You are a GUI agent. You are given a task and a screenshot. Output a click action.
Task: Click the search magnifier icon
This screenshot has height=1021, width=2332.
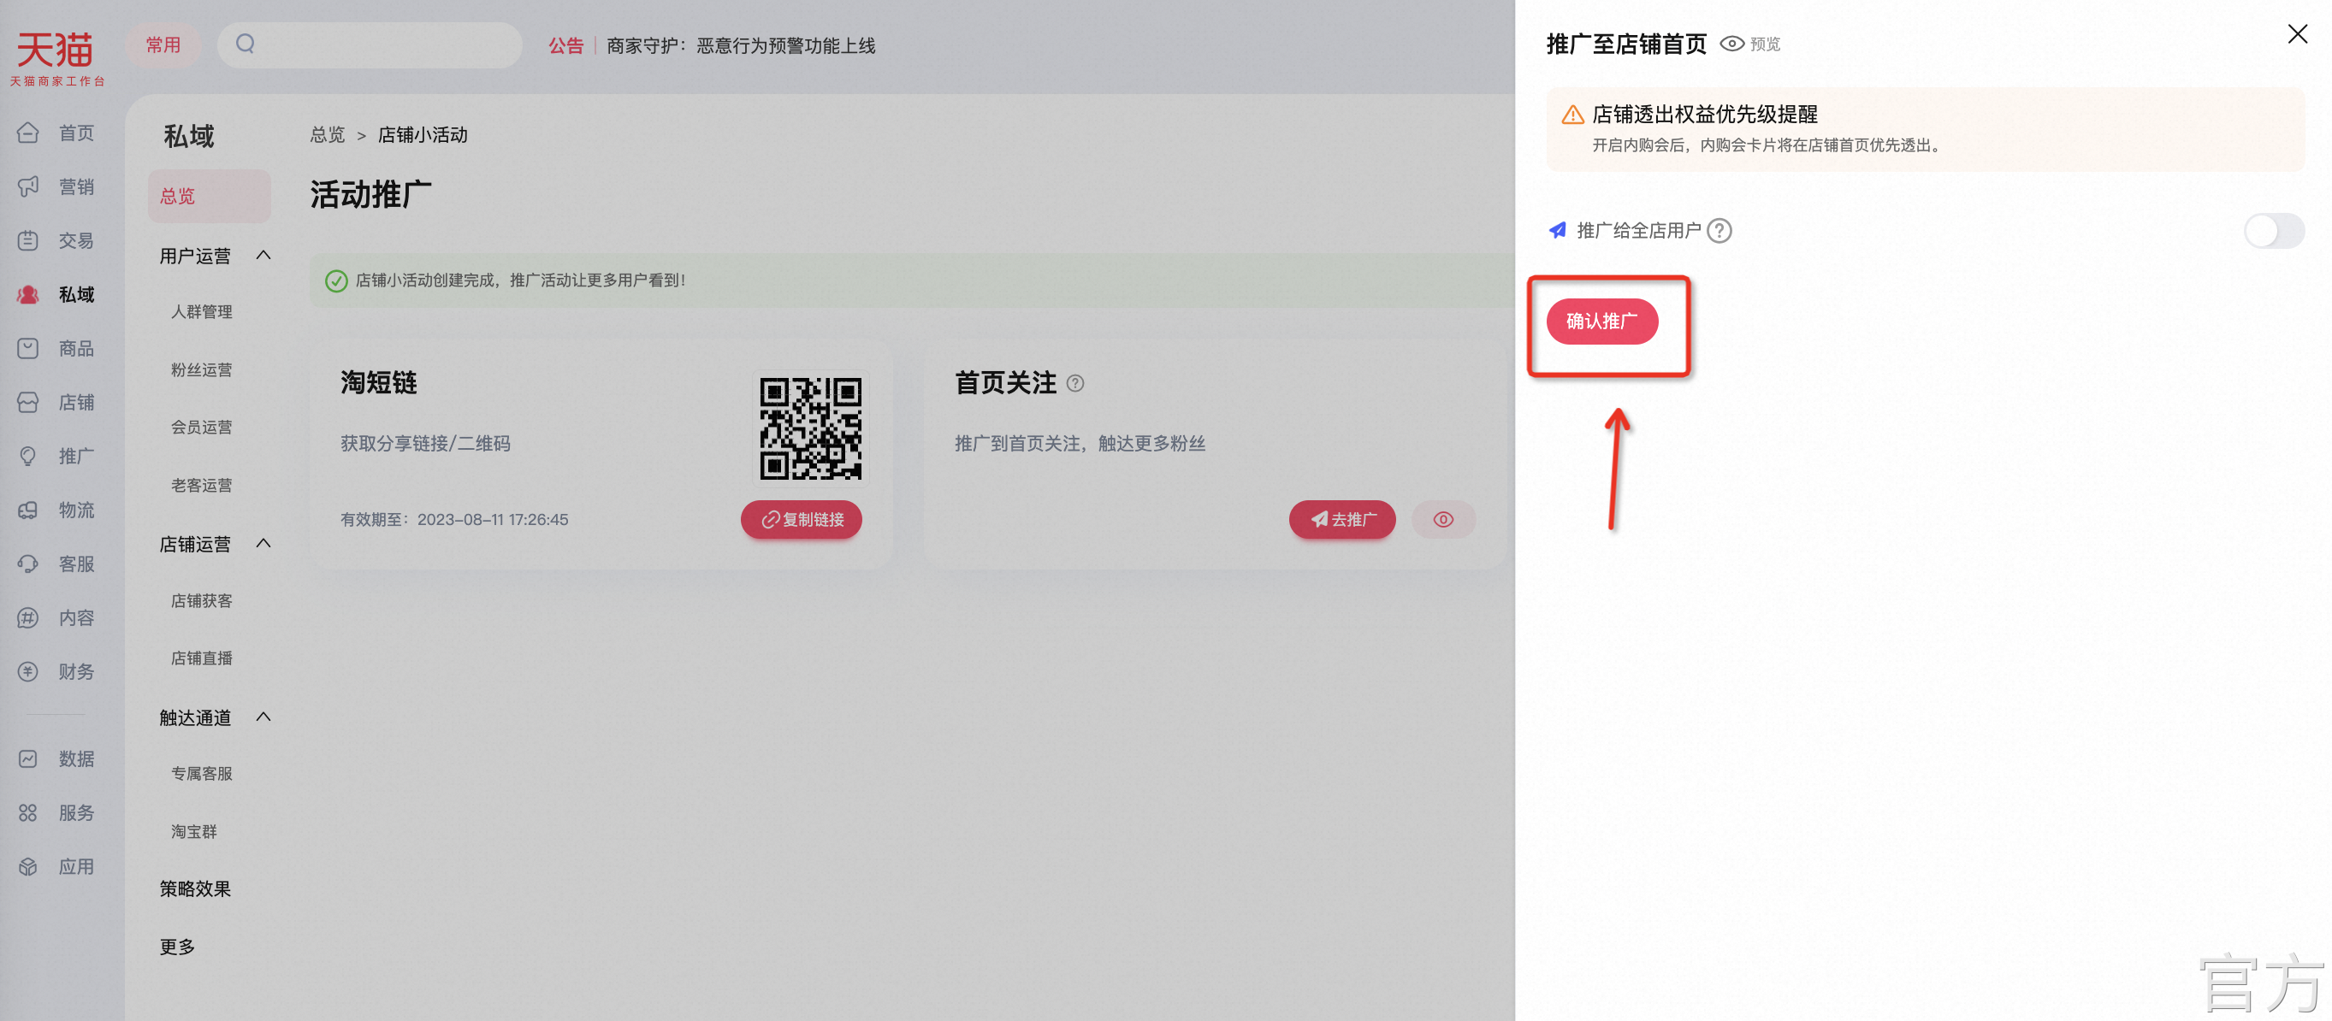click(246, 44)
